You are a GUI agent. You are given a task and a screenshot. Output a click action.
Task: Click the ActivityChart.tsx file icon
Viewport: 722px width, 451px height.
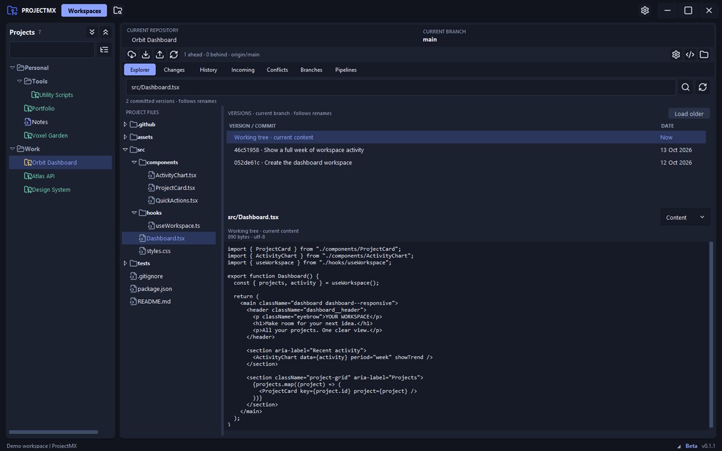tap(151, 175)
